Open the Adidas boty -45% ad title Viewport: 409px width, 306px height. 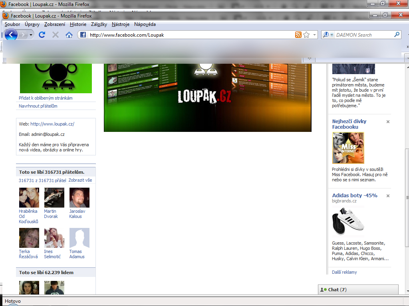[355, 195]
